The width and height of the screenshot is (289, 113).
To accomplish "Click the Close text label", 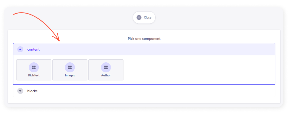I will coord(148,18).
